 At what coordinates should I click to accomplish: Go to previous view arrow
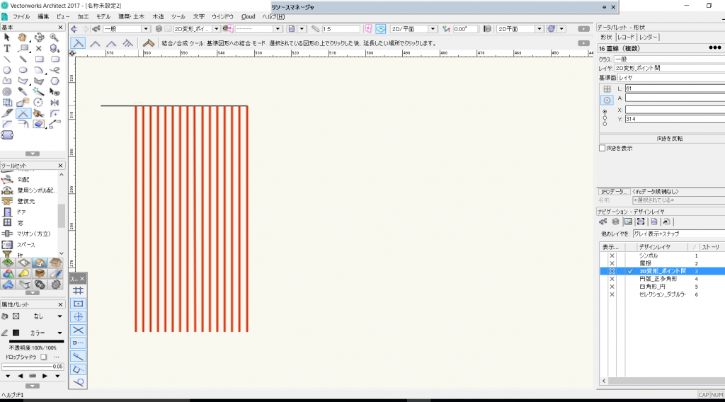[x=74, y=28]
